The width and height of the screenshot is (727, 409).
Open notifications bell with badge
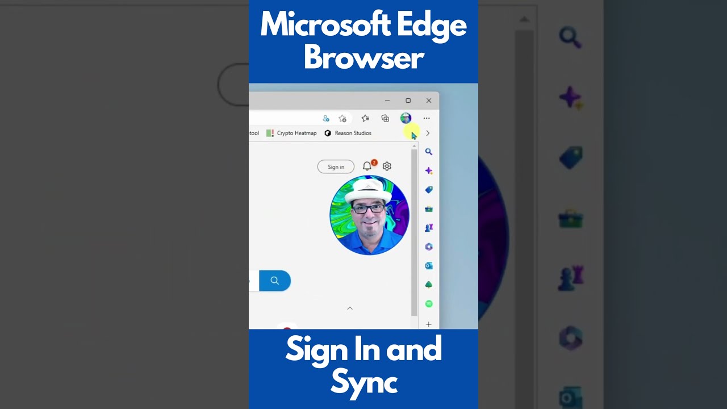click(x=368, y=166)
